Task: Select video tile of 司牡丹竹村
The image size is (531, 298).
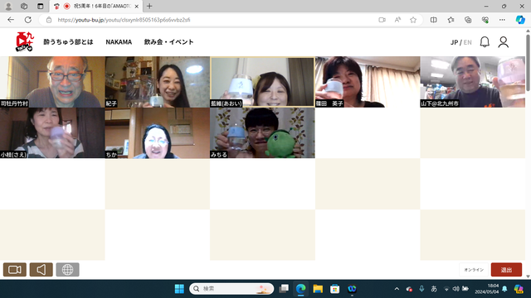Action: (x=52, y=82)
